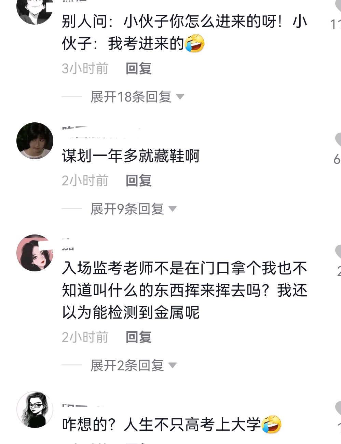Image resolution: width=341 pixels, height=444 pixels.
Task: Expand 展开9条回复 replies
Action: [133, 209]
